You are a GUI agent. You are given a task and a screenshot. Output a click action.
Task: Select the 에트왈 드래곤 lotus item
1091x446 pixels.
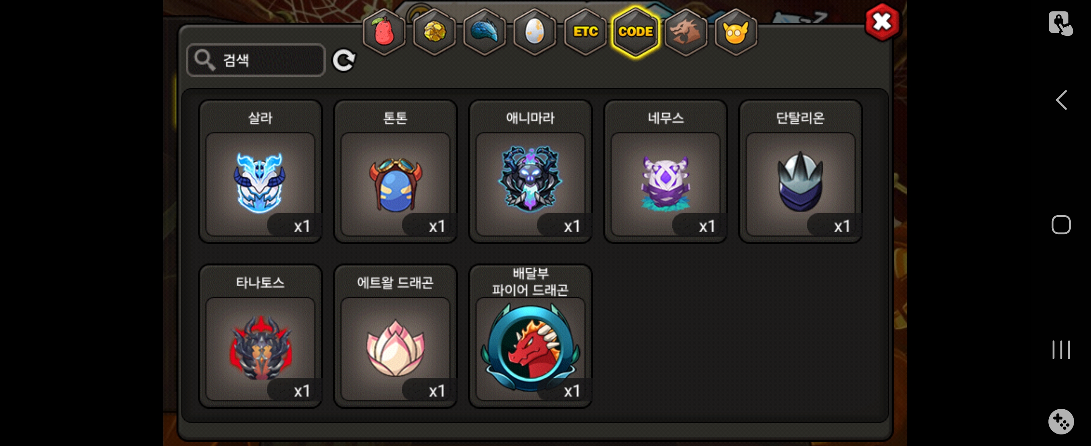(395, 336)
